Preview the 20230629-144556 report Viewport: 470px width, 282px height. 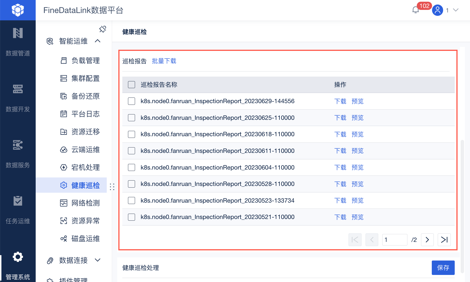click(x=357, y=101)
